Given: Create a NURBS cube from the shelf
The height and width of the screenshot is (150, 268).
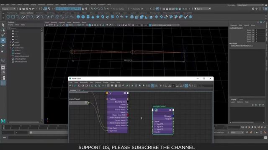Looking at the screenshot, I should pos(83,17).
